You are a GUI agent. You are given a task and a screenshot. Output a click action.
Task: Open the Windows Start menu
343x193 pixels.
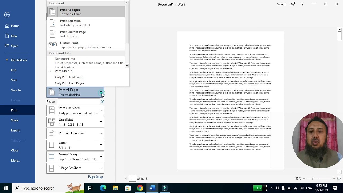[6, 188]
